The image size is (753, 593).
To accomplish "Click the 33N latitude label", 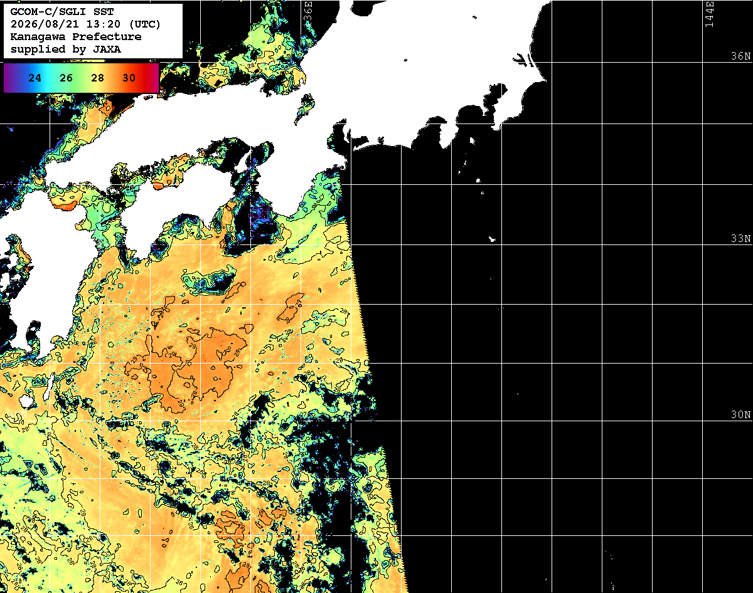I will pyautogui.click(x=740, y=239).
